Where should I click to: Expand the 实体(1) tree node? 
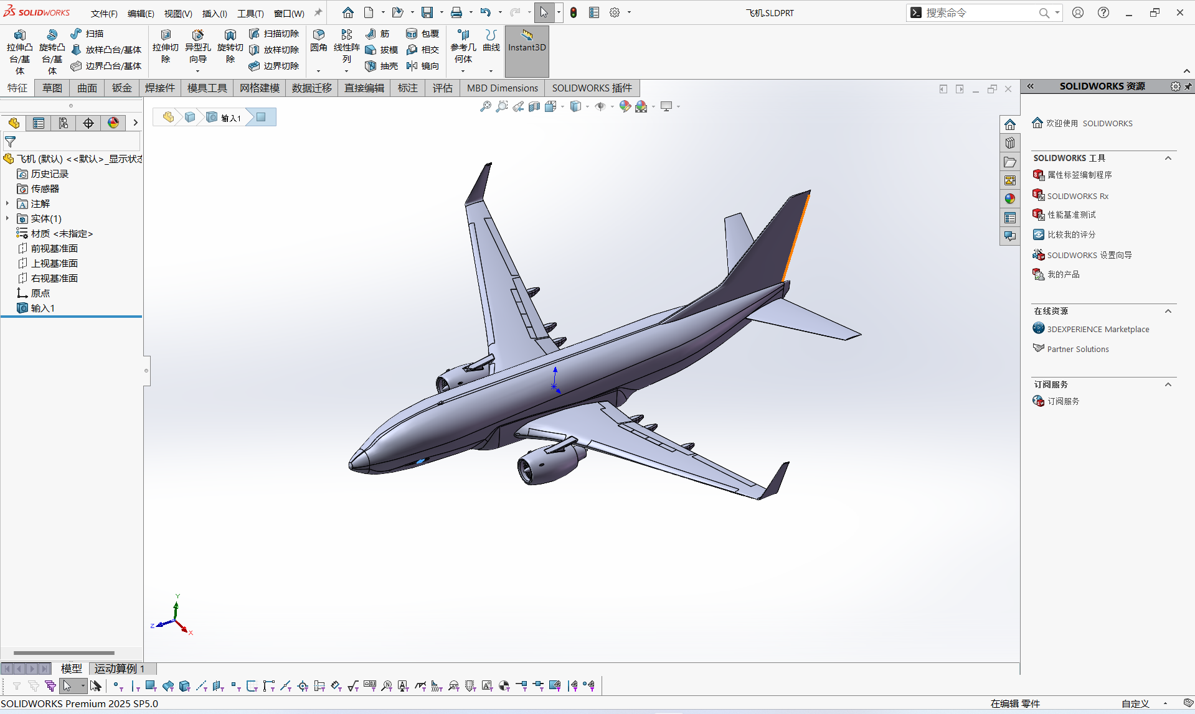7,218
